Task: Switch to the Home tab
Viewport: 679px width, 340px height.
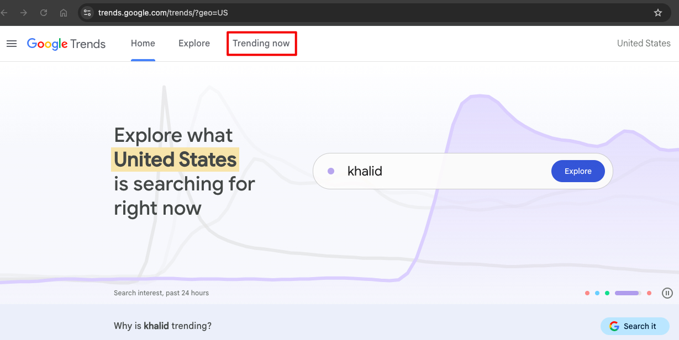Action: (x=143, y=44)
